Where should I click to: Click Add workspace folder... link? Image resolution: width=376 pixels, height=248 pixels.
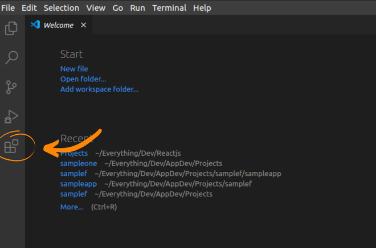[x=99, y=89]
